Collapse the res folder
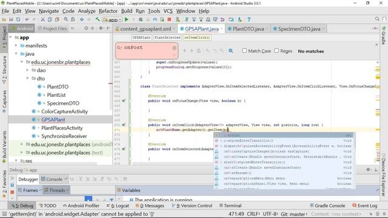Screen dimensions: 388x218 point(16,160)
